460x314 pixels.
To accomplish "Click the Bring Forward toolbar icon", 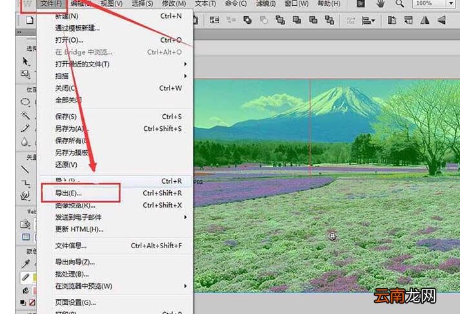I will 297,20.
